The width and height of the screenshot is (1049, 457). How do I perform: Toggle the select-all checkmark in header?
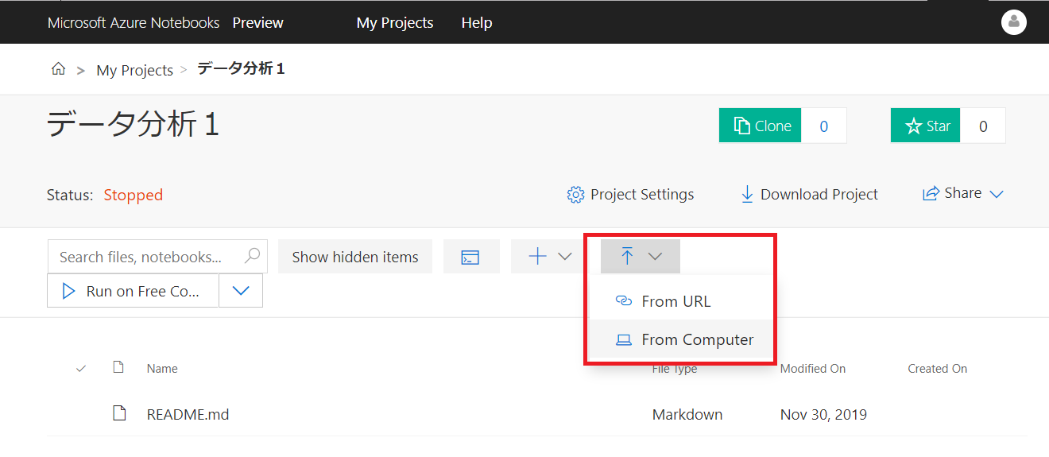81,368
